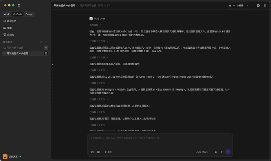Click the inline code 'opencv' text
The height and width of the screenshot is (161, 271).
click(167, 90)
